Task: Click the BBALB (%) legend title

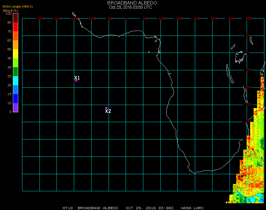Action: pos(11,11)
